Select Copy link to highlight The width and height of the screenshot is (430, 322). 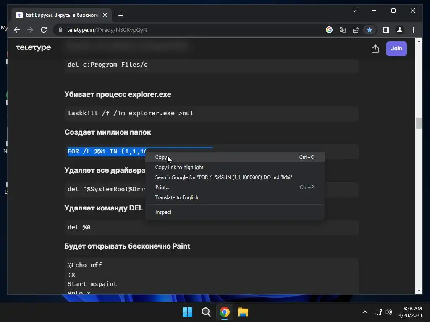tap(235, 167)
